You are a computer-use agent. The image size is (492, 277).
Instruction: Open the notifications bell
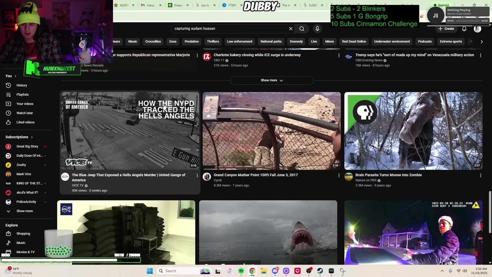click(464, 29)
